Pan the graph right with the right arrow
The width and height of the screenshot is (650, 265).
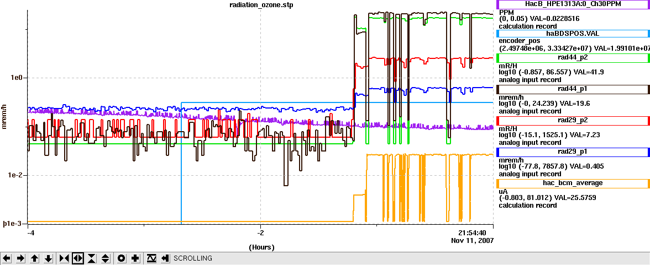tap(21, 258)
